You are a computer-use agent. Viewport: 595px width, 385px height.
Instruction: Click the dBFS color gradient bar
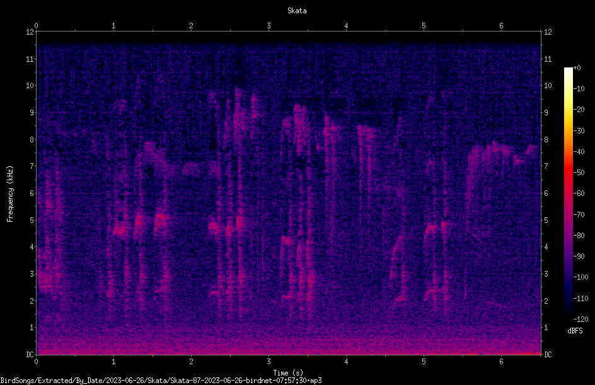[568, 193]
